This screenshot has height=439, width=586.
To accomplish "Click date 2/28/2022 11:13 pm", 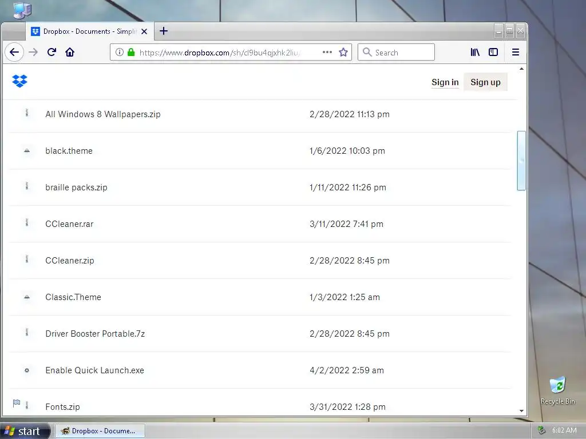I will point(350,114).
